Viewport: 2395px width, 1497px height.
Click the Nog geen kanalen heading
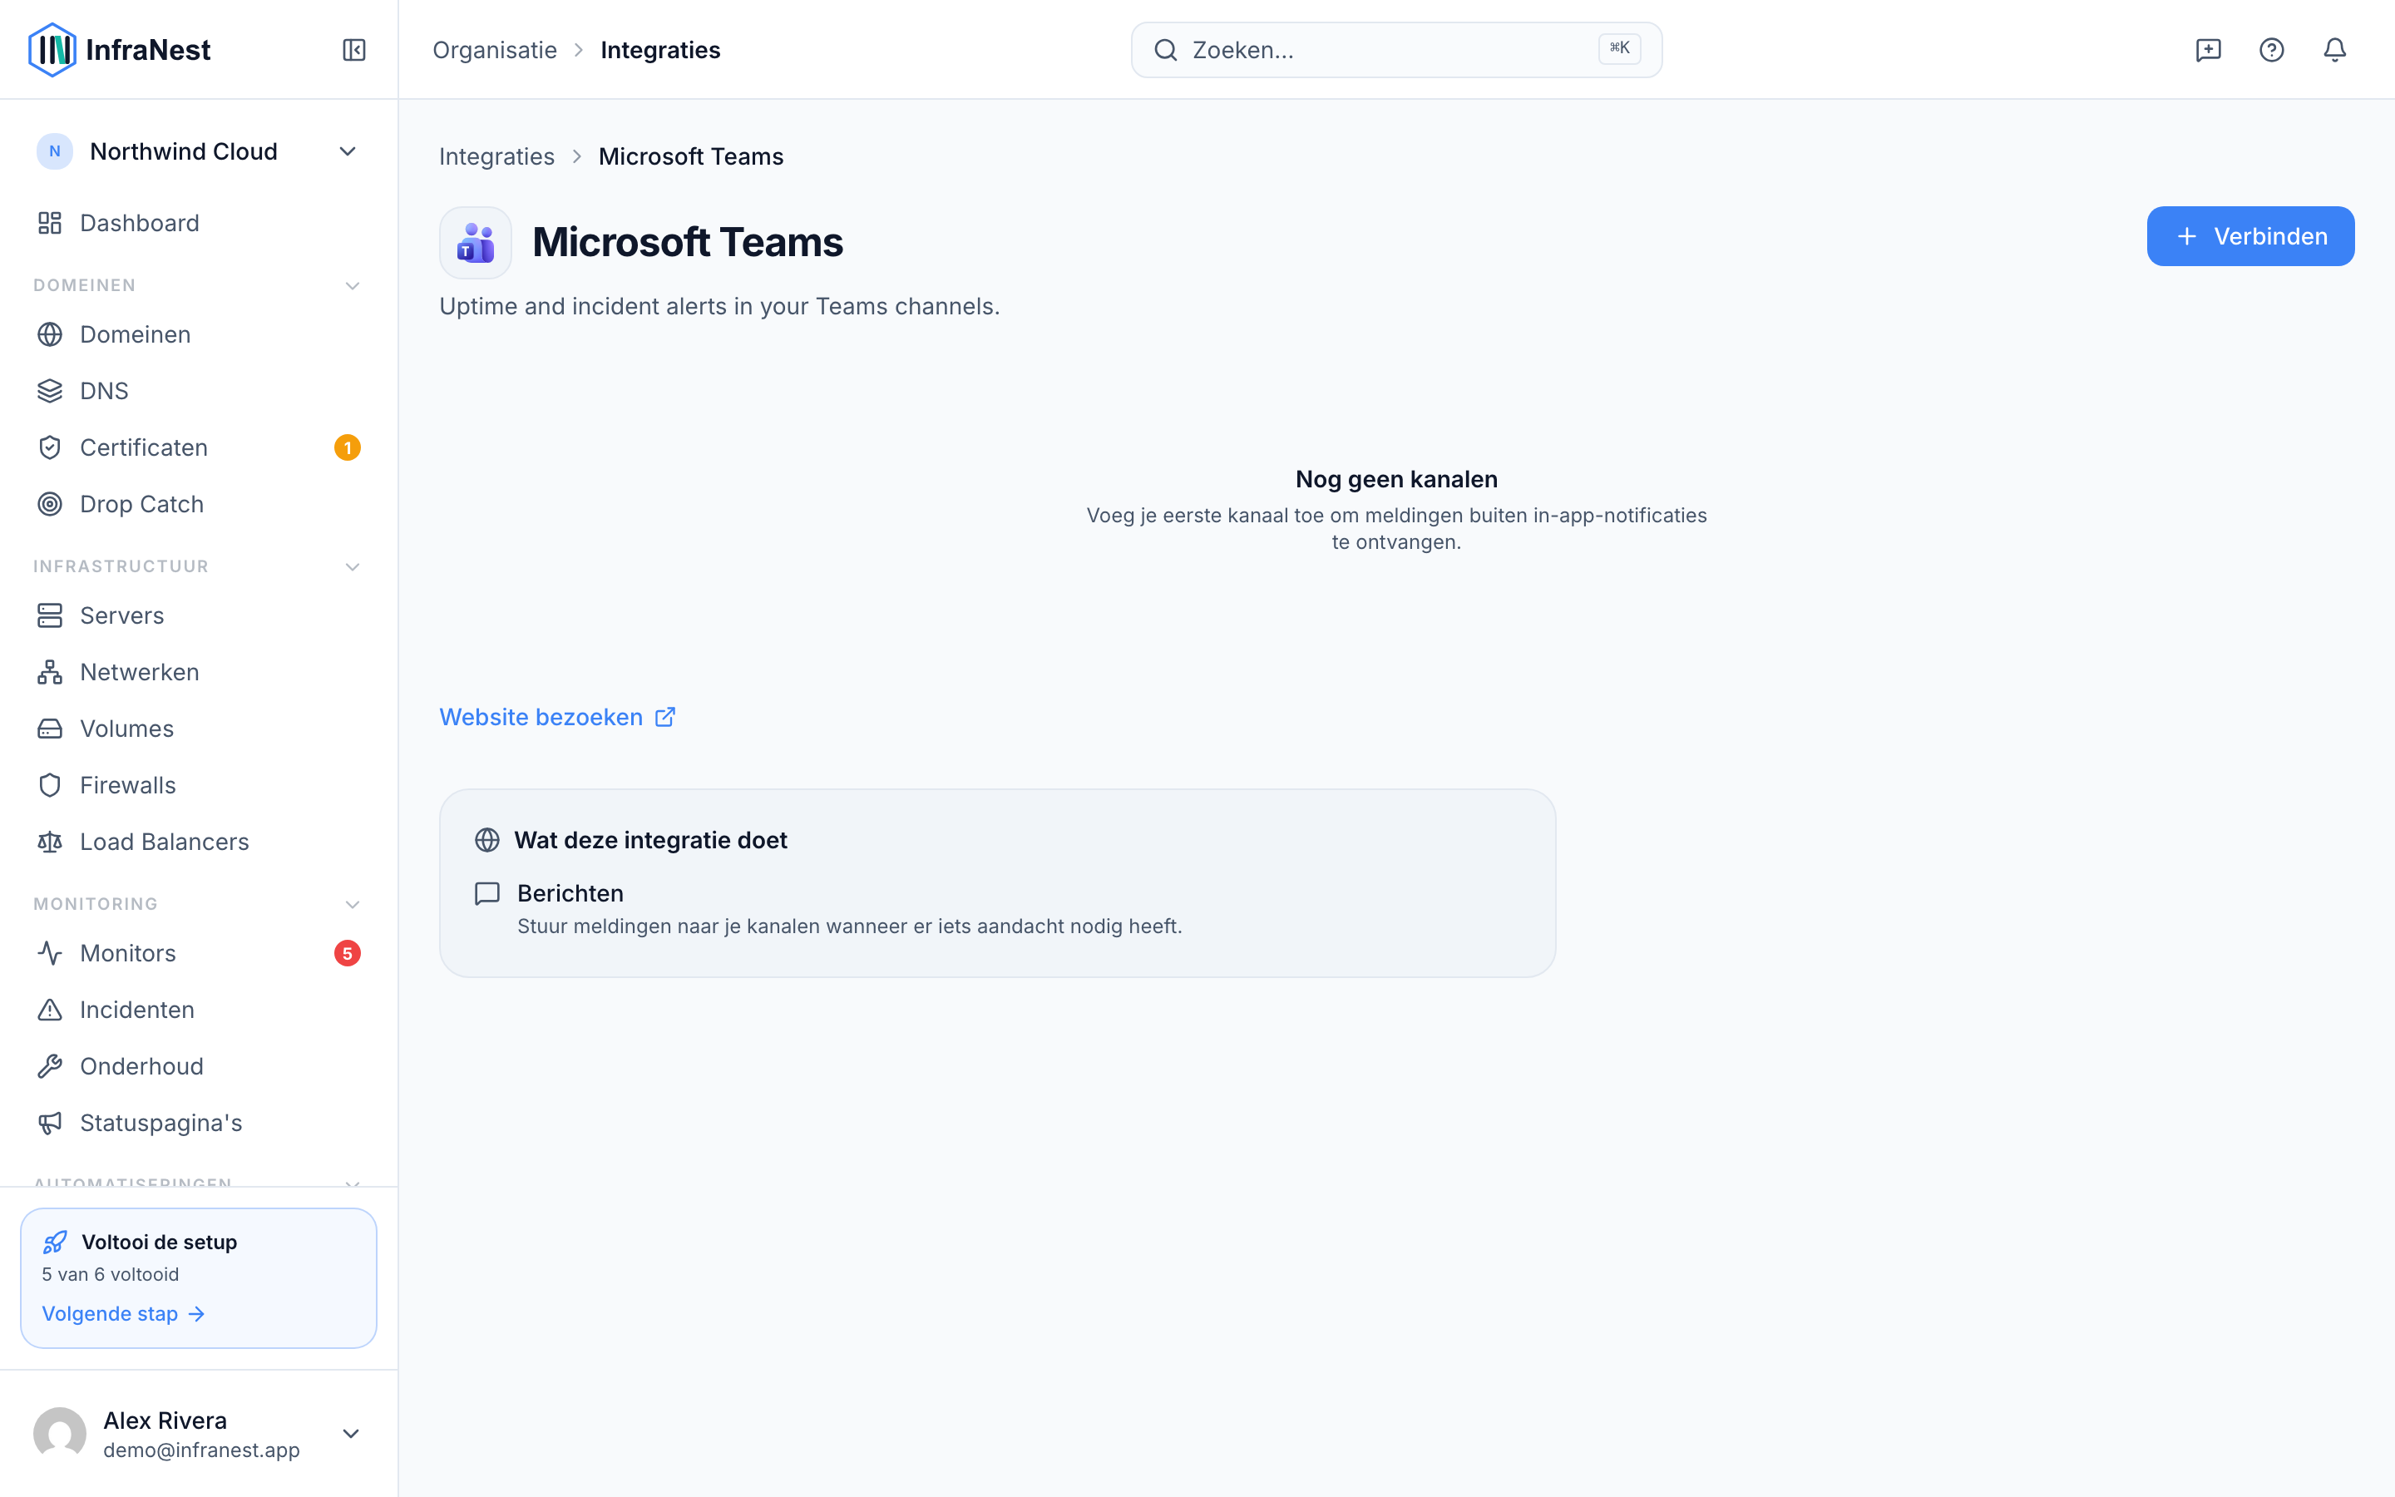[x=1396, y=479]
